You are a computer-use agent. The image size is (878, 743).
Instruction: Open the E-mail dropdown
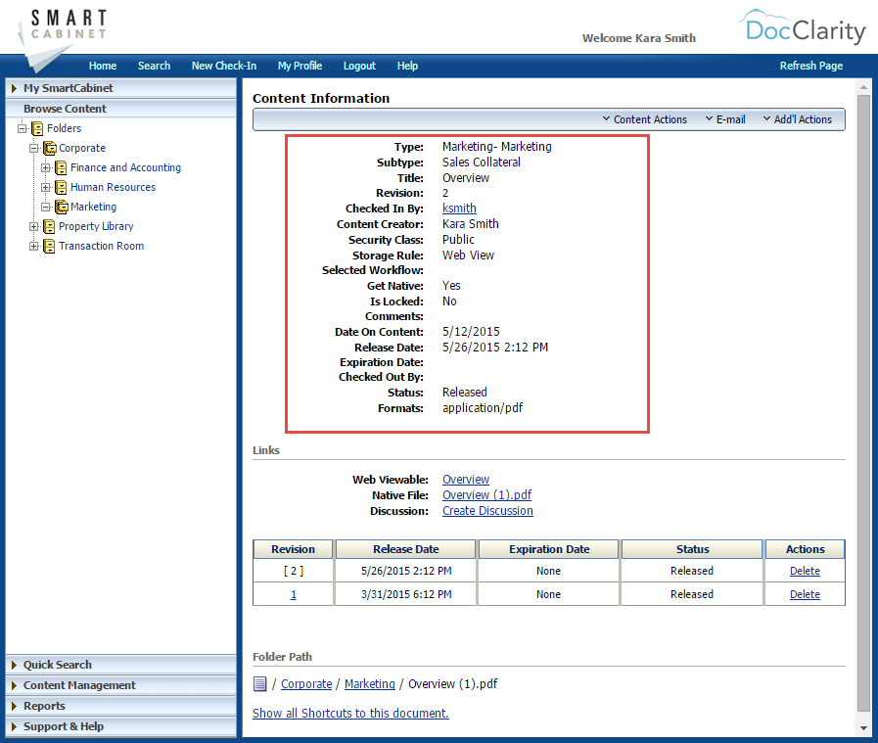724,119
